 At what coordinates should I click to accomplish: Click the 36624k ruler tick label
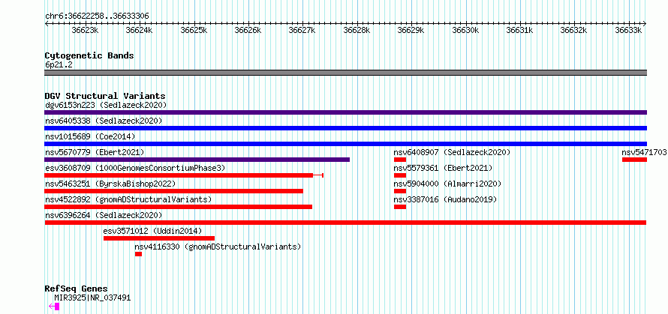(140, 31)
